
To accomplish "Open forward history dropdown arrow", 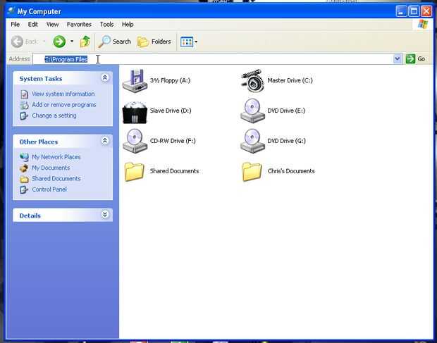I will coord(72,42).
